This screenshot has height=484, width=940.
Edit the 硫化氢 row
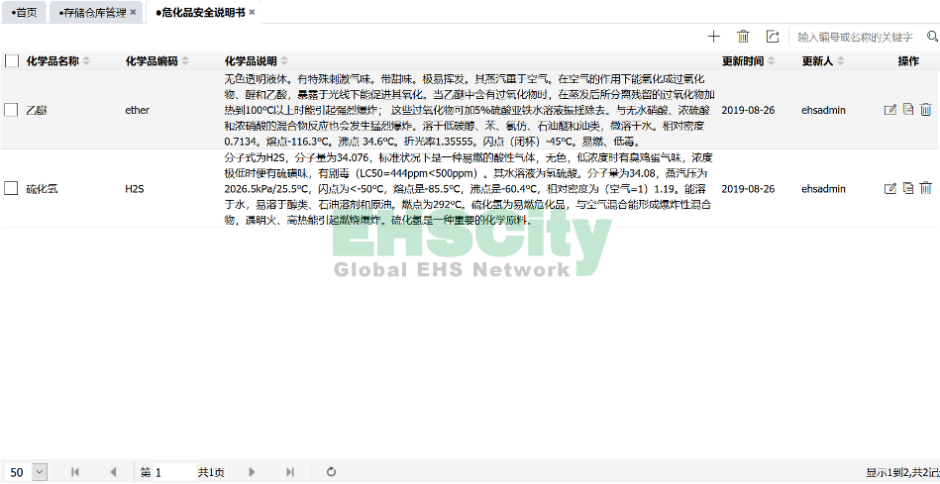[890, 189]
